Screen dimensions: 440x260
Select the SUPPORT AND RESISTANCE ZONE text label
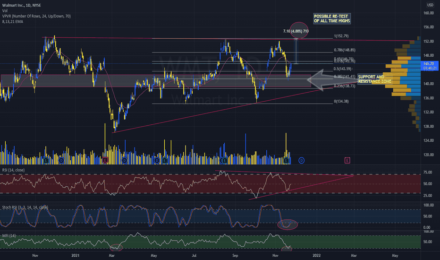[x=375, y=79]
